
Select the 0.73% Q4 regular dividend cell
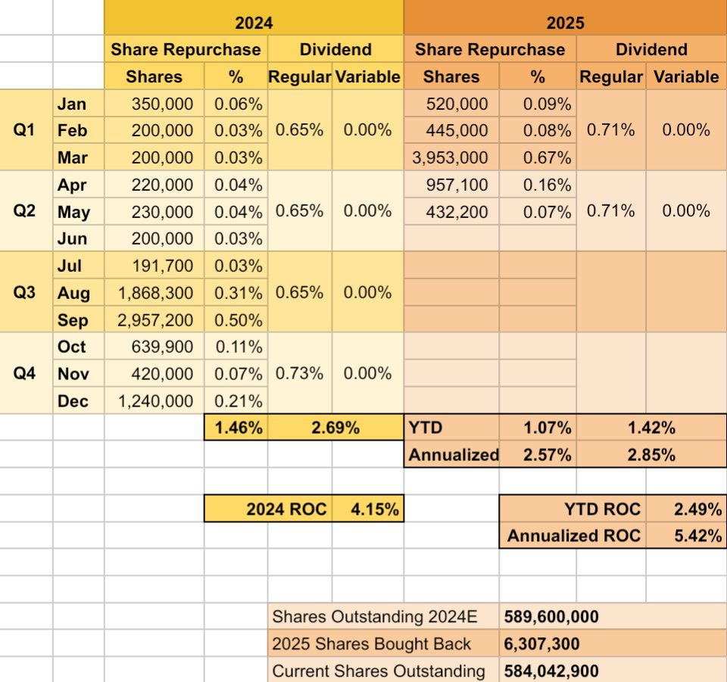point(300,373)
